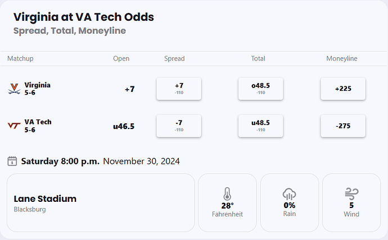Click the Open column header
Screen dimensions: 388x240
[121, 58]
